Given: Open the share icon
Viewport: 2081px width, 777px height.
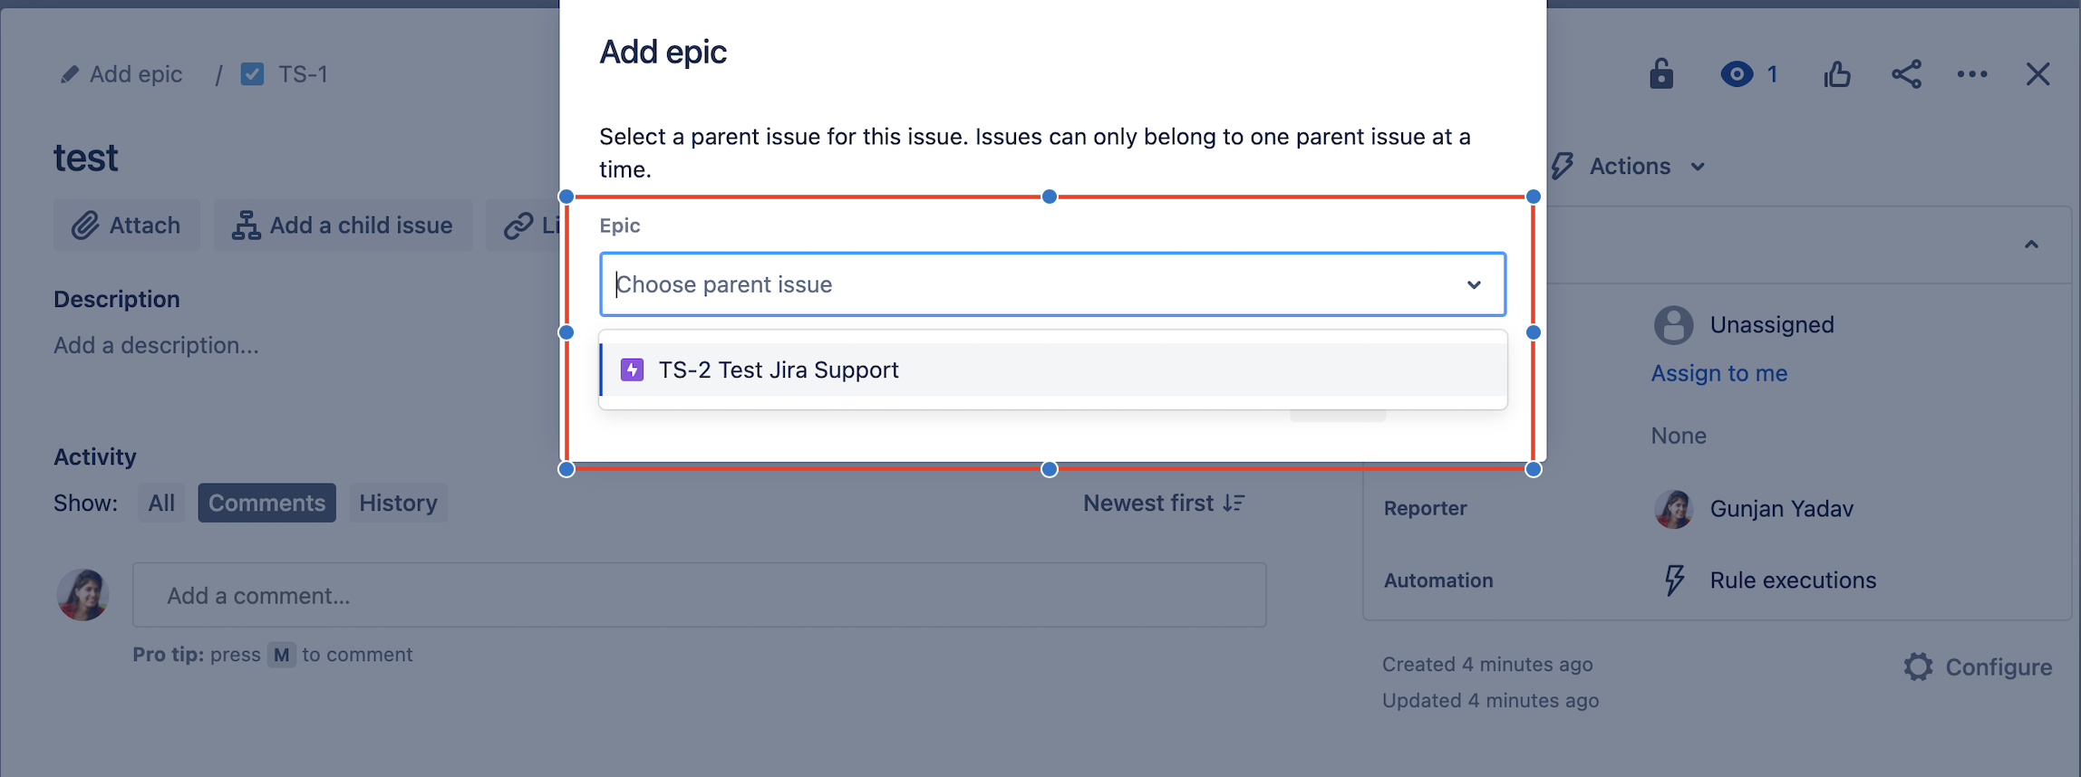Looking at the screenshot, I should pos(1906,74).
